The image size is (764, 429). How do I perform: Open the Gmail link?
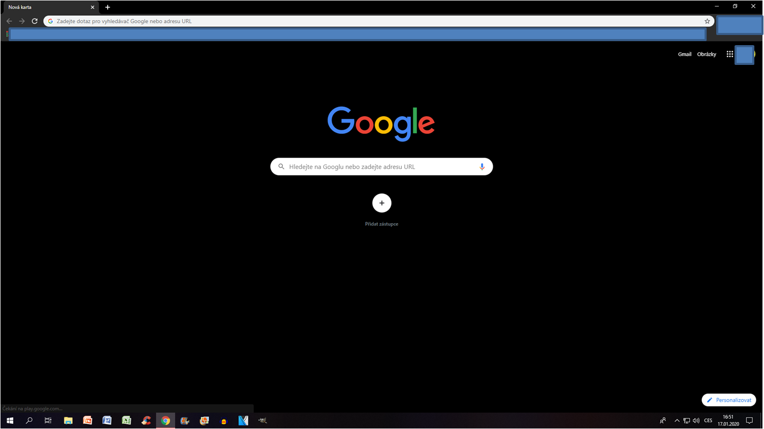pos(684,54)
